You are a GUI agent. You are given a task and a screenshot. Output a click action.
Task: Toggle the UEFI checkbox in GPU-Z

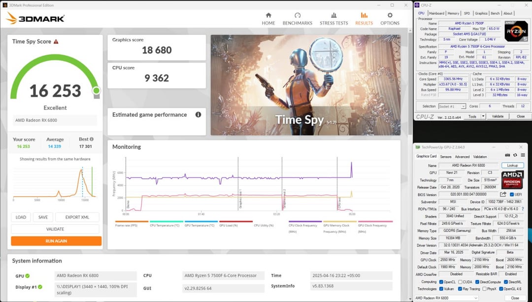(512, 195)
